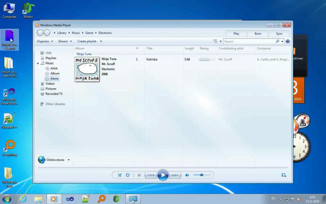
Task: Click the Mr. Scruff contributing artist cell
Action: point(225,59)
